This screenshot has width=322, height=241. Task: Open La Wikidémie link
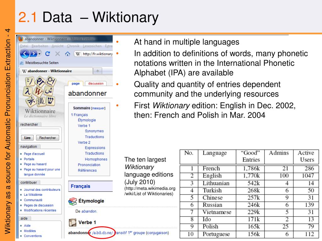pyautogui.click(x=33, y=195)
